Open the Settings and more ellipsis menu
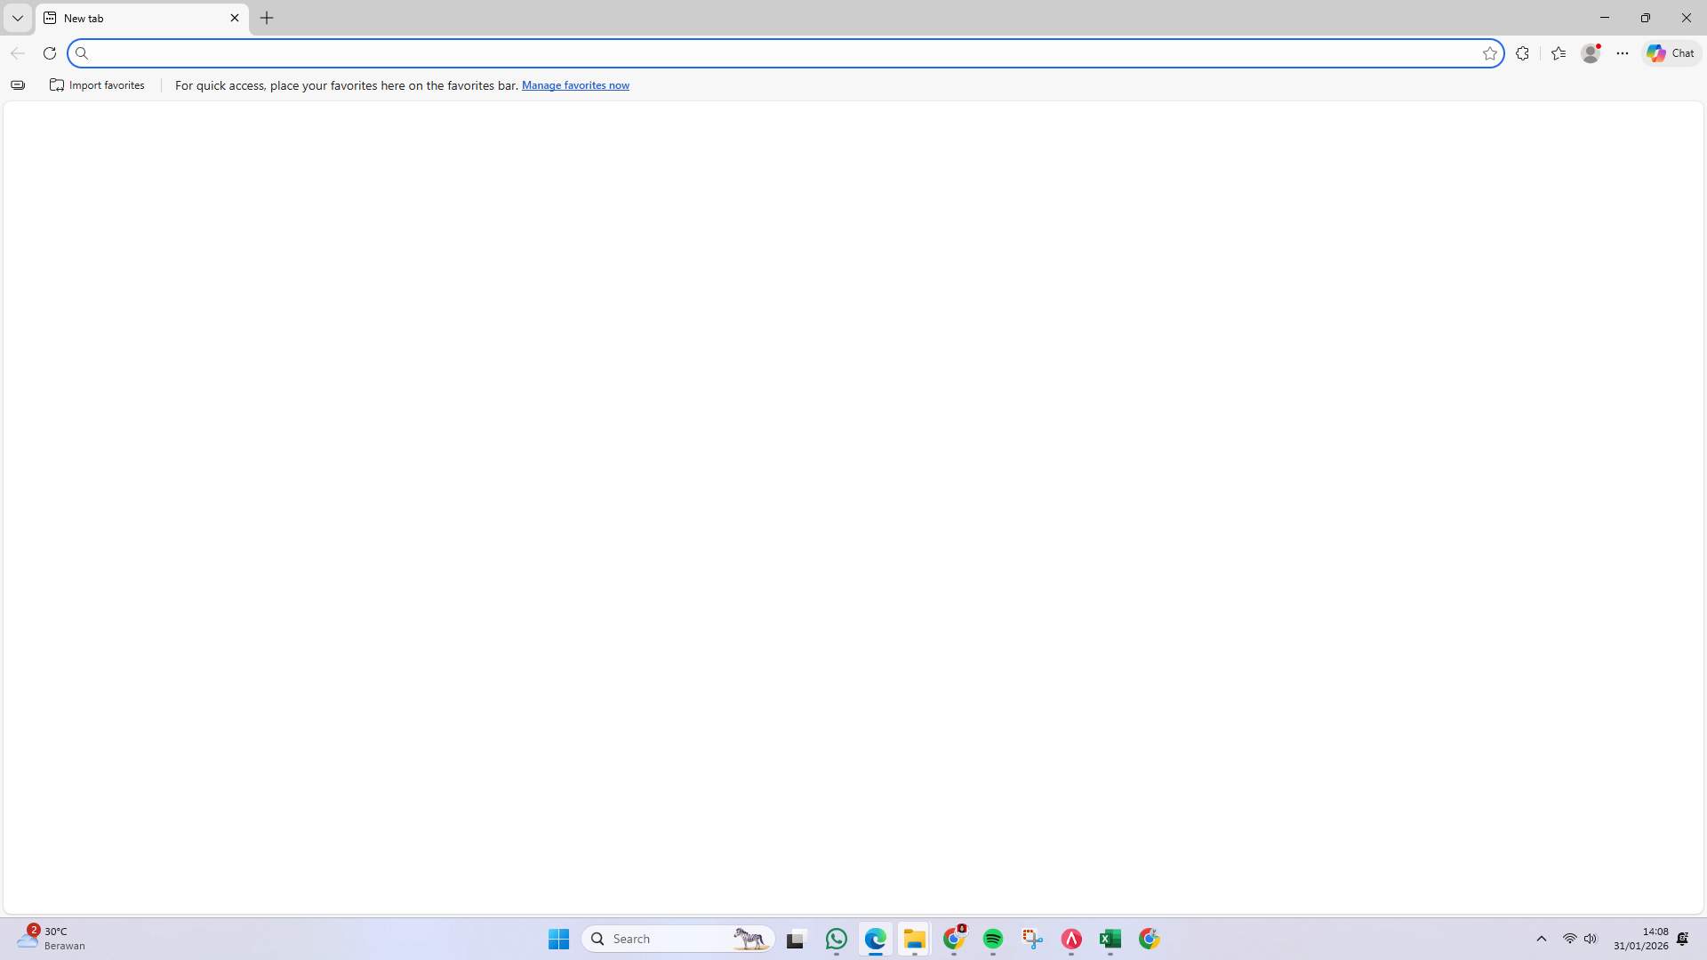Viewport: 1707px width, 960px height. point(1622,53)
